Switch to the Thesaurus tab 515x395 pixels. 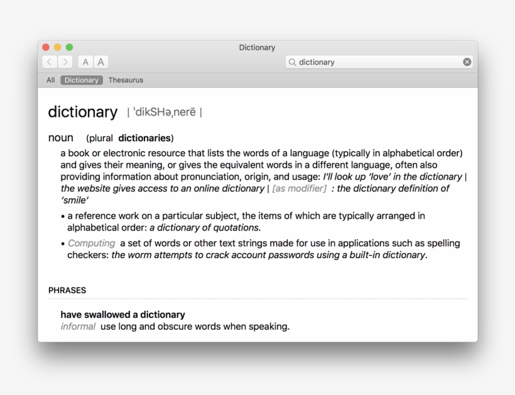pos(126,80)
